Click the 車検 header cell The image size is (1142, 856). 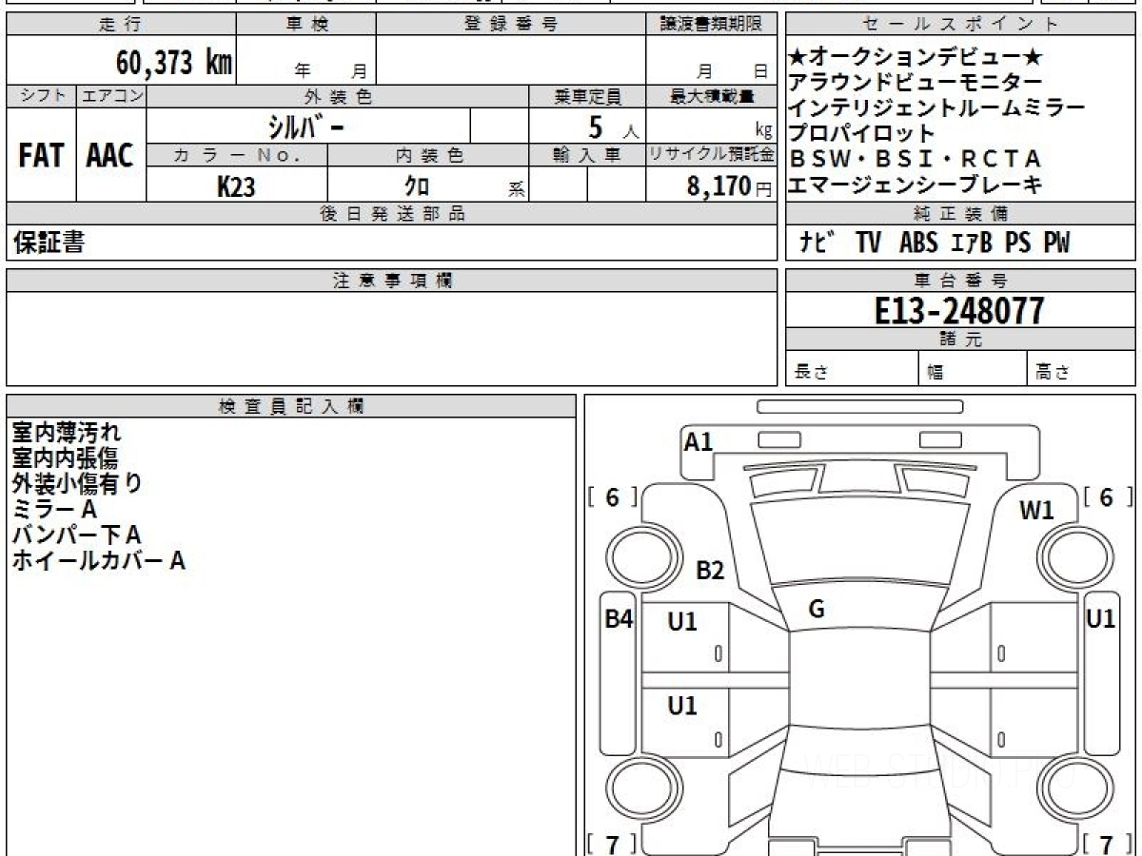(306, 25)
